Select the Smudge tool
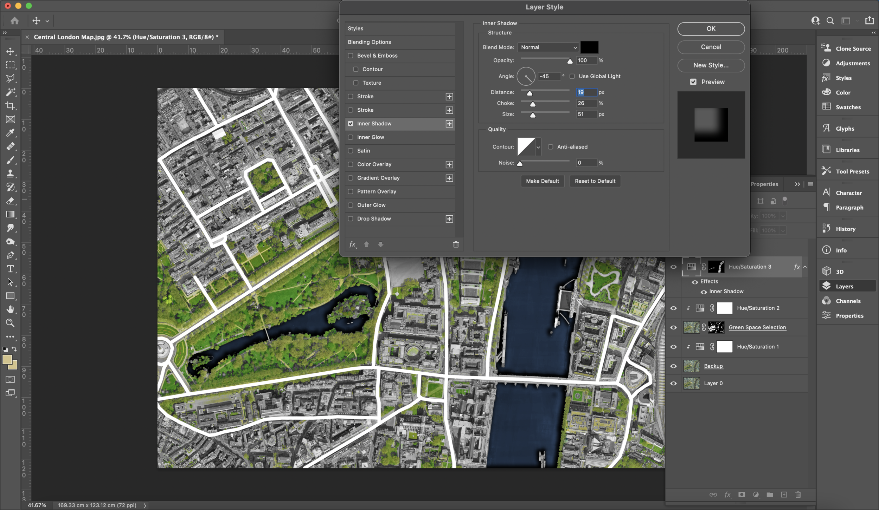This screenshot has width=879, height=510. (x=10, y=228)
